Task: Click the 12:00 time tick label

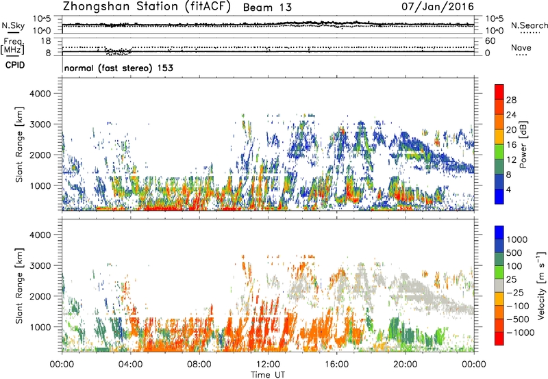Action: [268, 365]
